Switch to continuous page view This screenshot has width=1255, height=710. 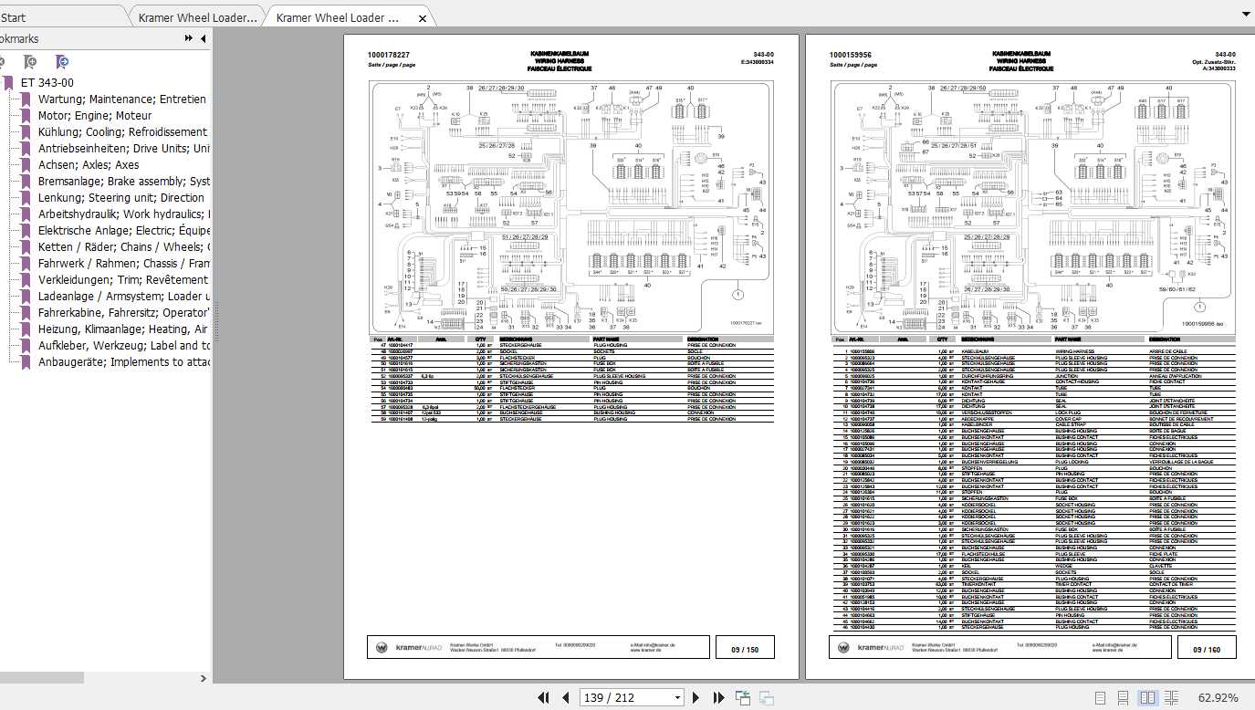pos(1124,698)
